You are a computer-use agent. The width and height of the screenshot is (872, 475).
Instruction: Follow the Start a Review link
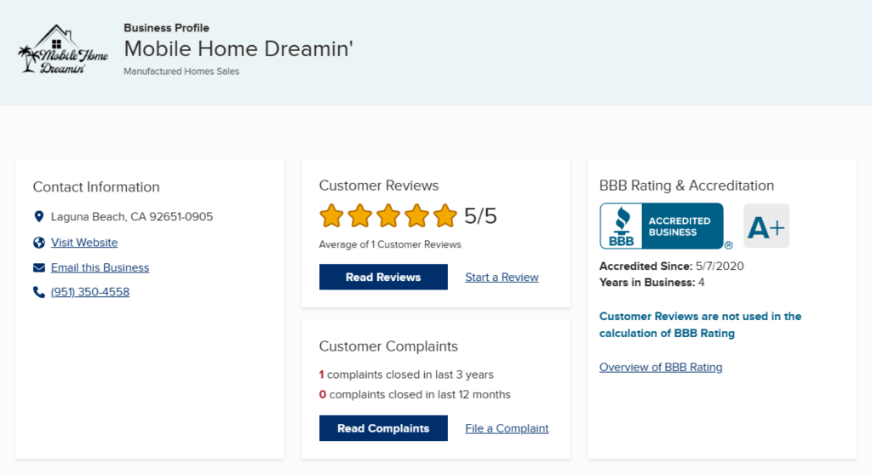(502, 277)
